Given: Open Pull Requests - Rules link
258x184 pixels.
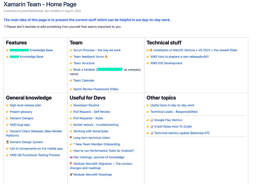Looking at the screenshot, I should [88, 118].
